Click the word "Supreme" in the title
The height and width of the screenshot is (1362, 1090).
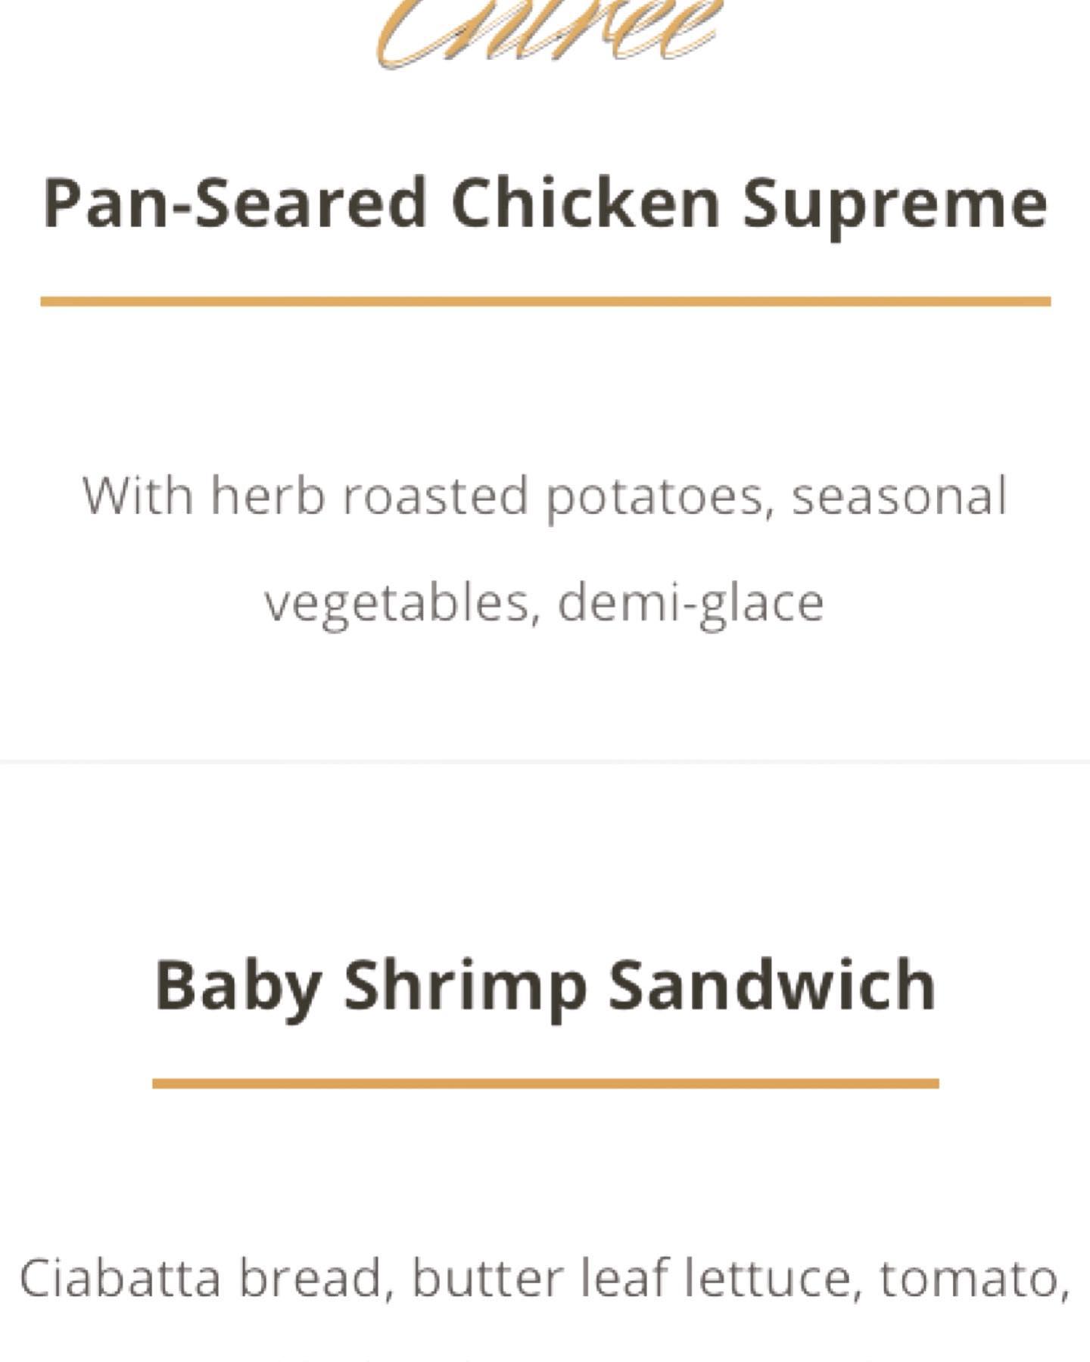(x=895, y=204)
